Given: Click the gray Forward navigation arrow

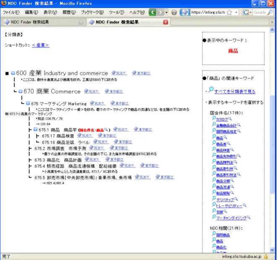Looking at the screenshot, I should coord(160,12).
